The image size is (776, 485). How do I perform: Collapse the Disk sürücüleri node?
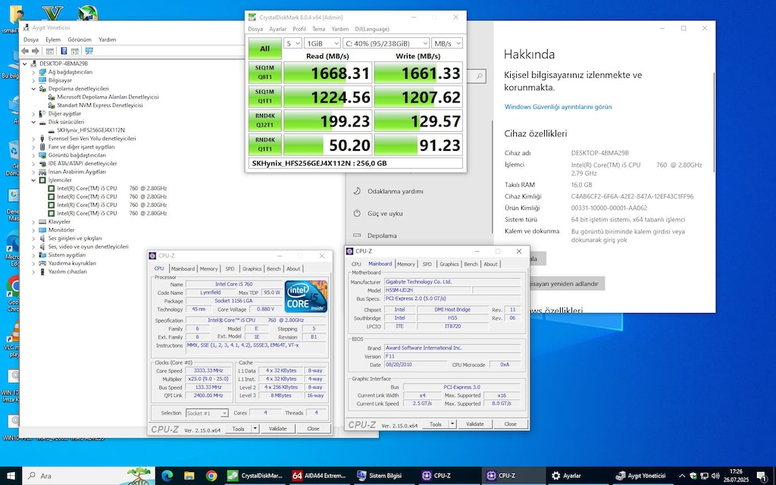[33, 122]
